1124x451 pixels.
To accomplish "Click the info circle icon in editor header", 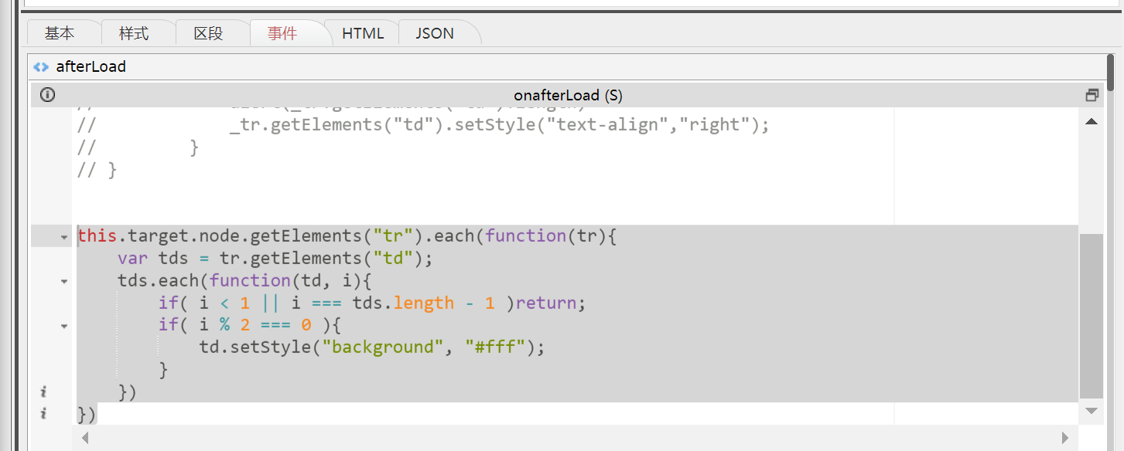I will click(x=47, y=95).
